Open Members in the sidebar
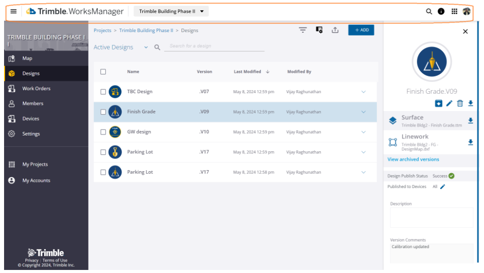The height and width of the screenshot is (273, 484). pos(46,103)
